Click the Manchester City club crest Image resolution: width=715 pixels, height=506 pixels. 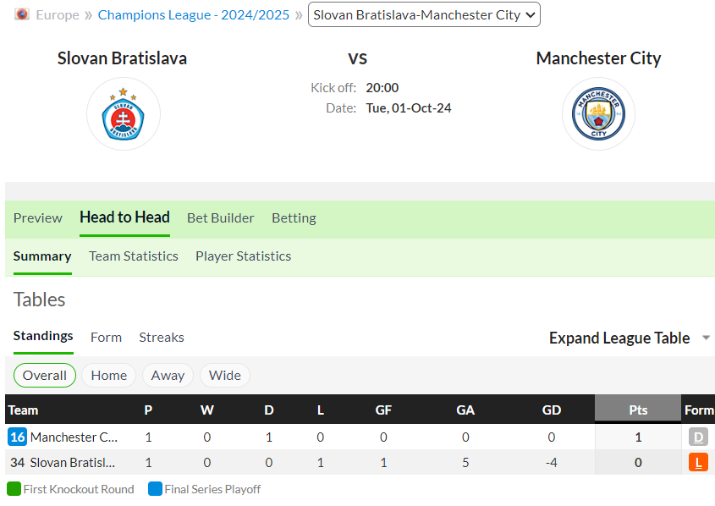[598, 114]
